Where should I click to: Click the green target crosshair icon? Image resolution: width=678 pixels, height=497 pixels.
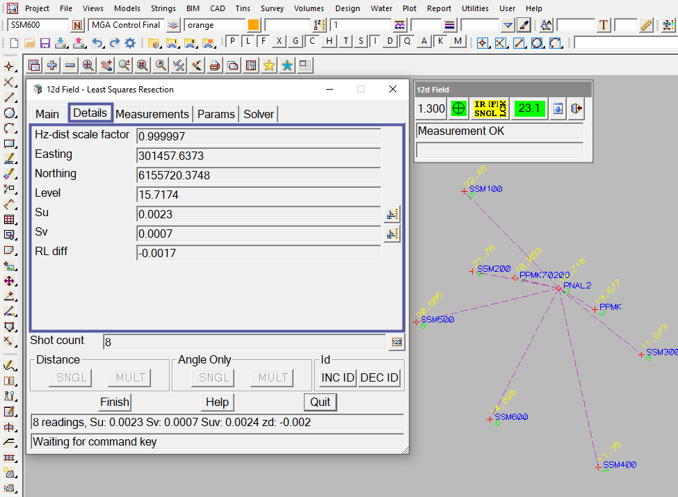pos(458,108)
